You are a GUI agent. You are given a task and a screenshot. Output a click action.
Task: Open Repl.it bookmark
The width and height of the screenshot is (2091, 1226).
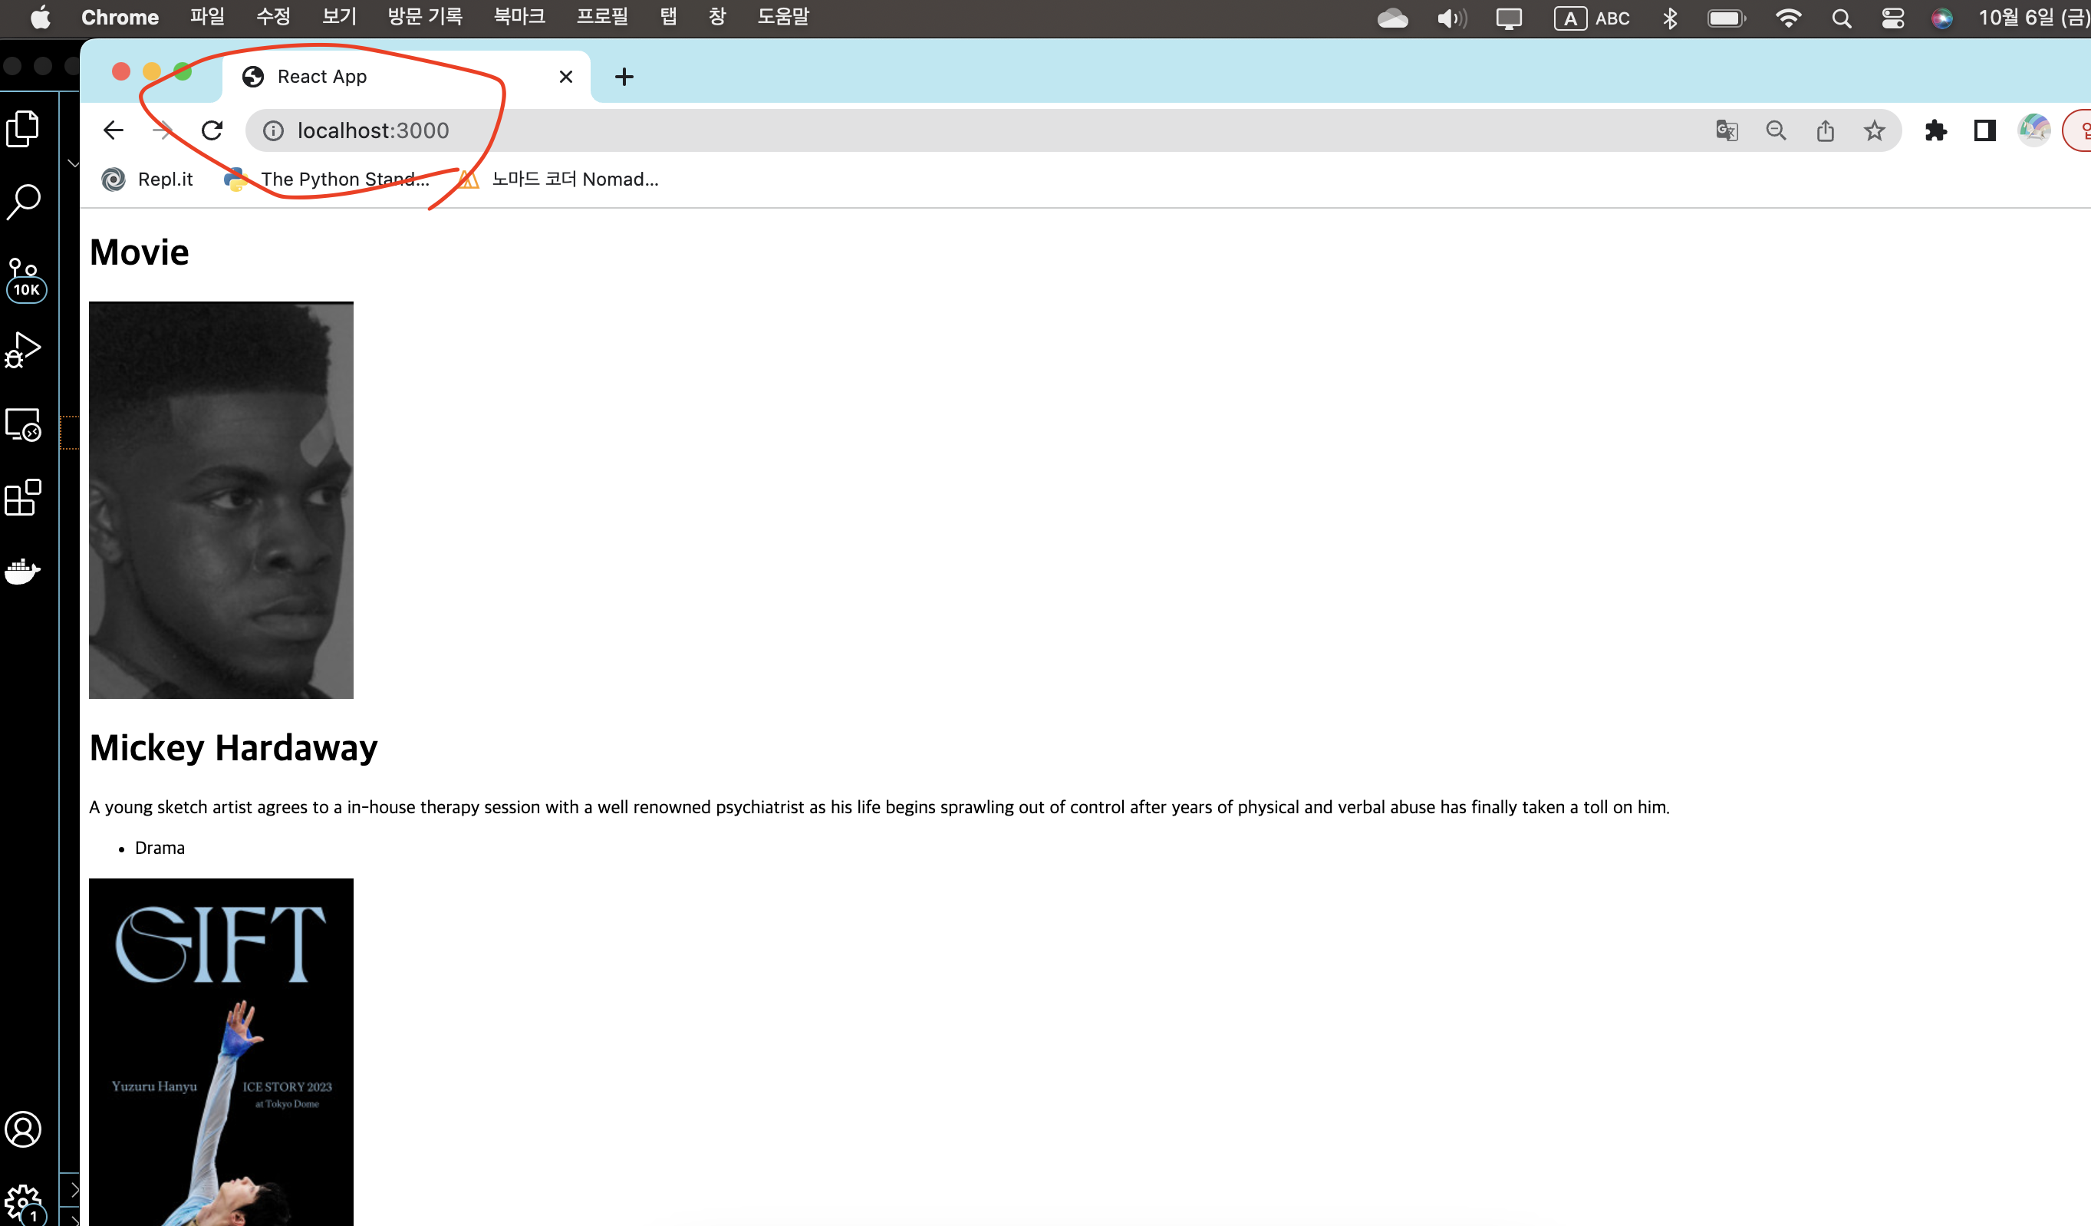(x=148, y=180)
